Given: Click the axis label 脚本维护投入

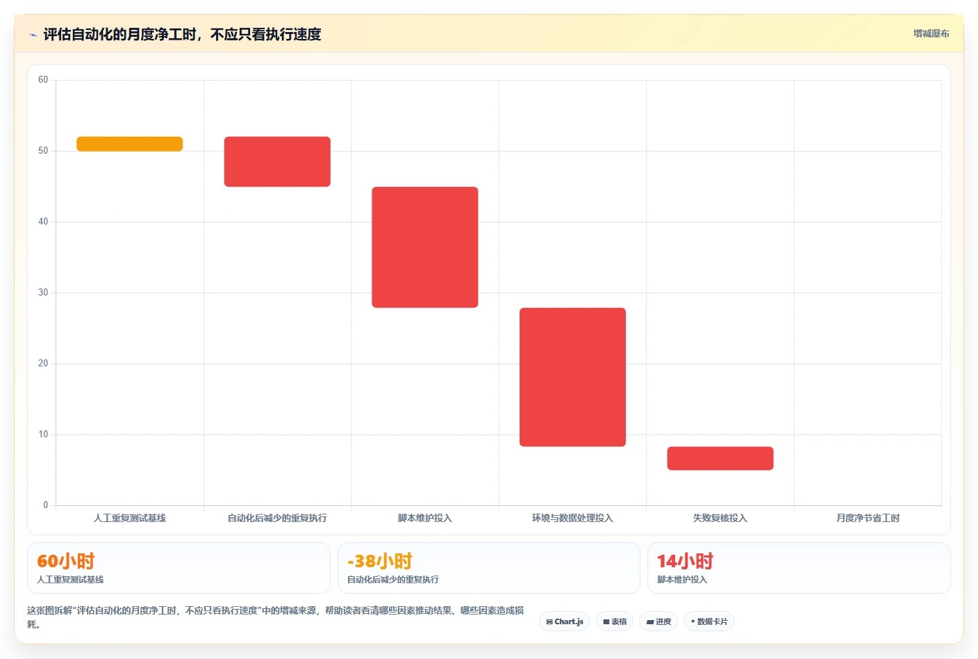Looking at the screenshot, I should tap(425, 518).
